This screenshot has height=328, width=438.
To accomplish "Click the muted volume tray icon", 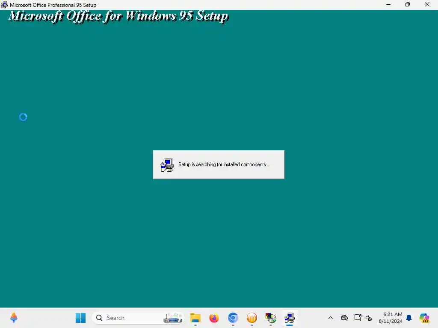I will 368,318.
